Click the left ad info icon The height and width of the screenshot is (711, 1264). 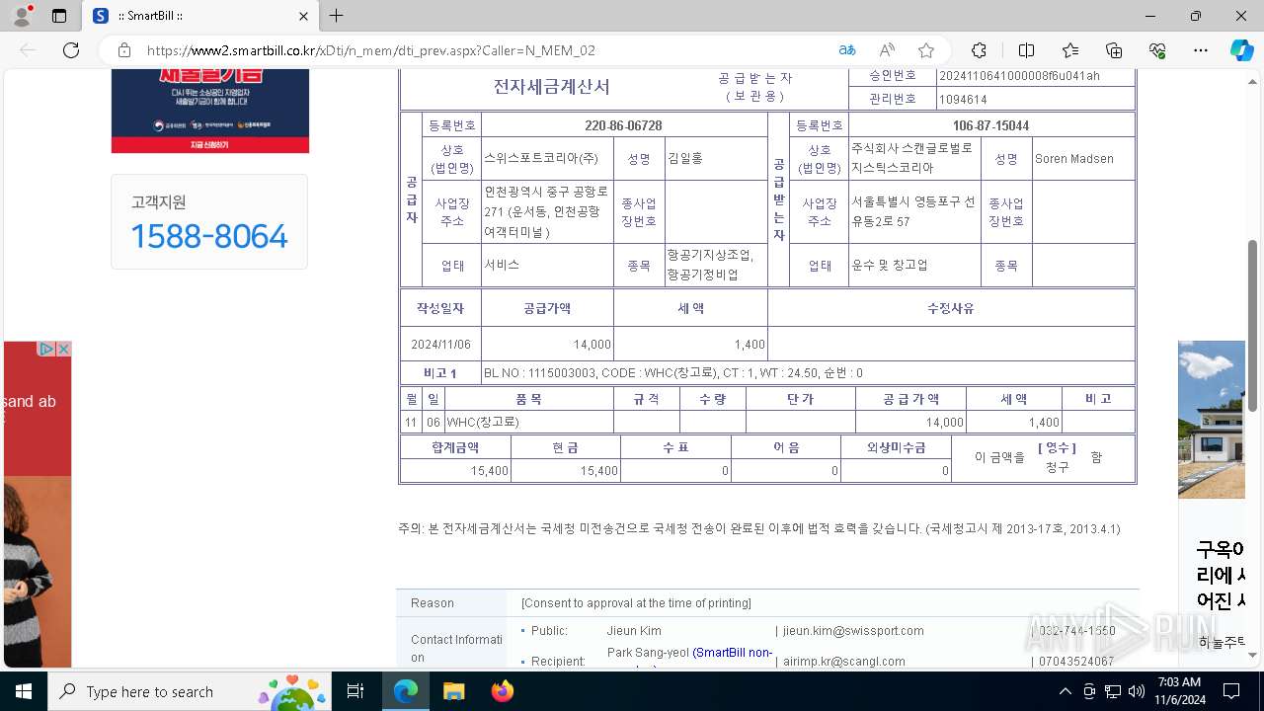click(45, 349)
